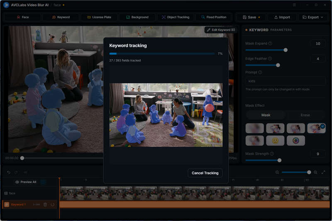332x221 pixels.
Task: Click the undo arrow icon
Action: tap(9, 172)
